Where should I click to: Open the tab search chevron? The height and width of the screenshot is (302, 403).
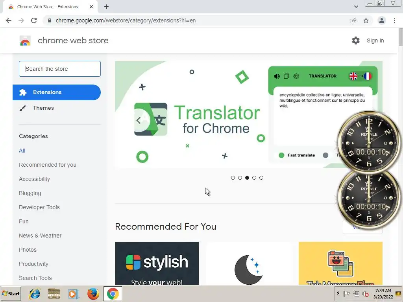[x=356, y=7]
